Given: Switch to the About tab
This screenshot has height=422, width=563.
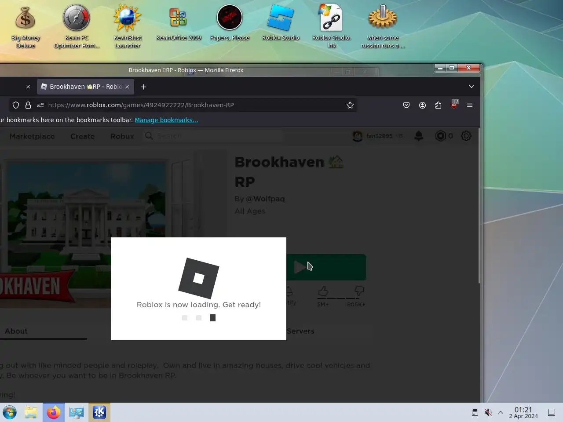Looking at the screenshot, I should tap(16, 331).
